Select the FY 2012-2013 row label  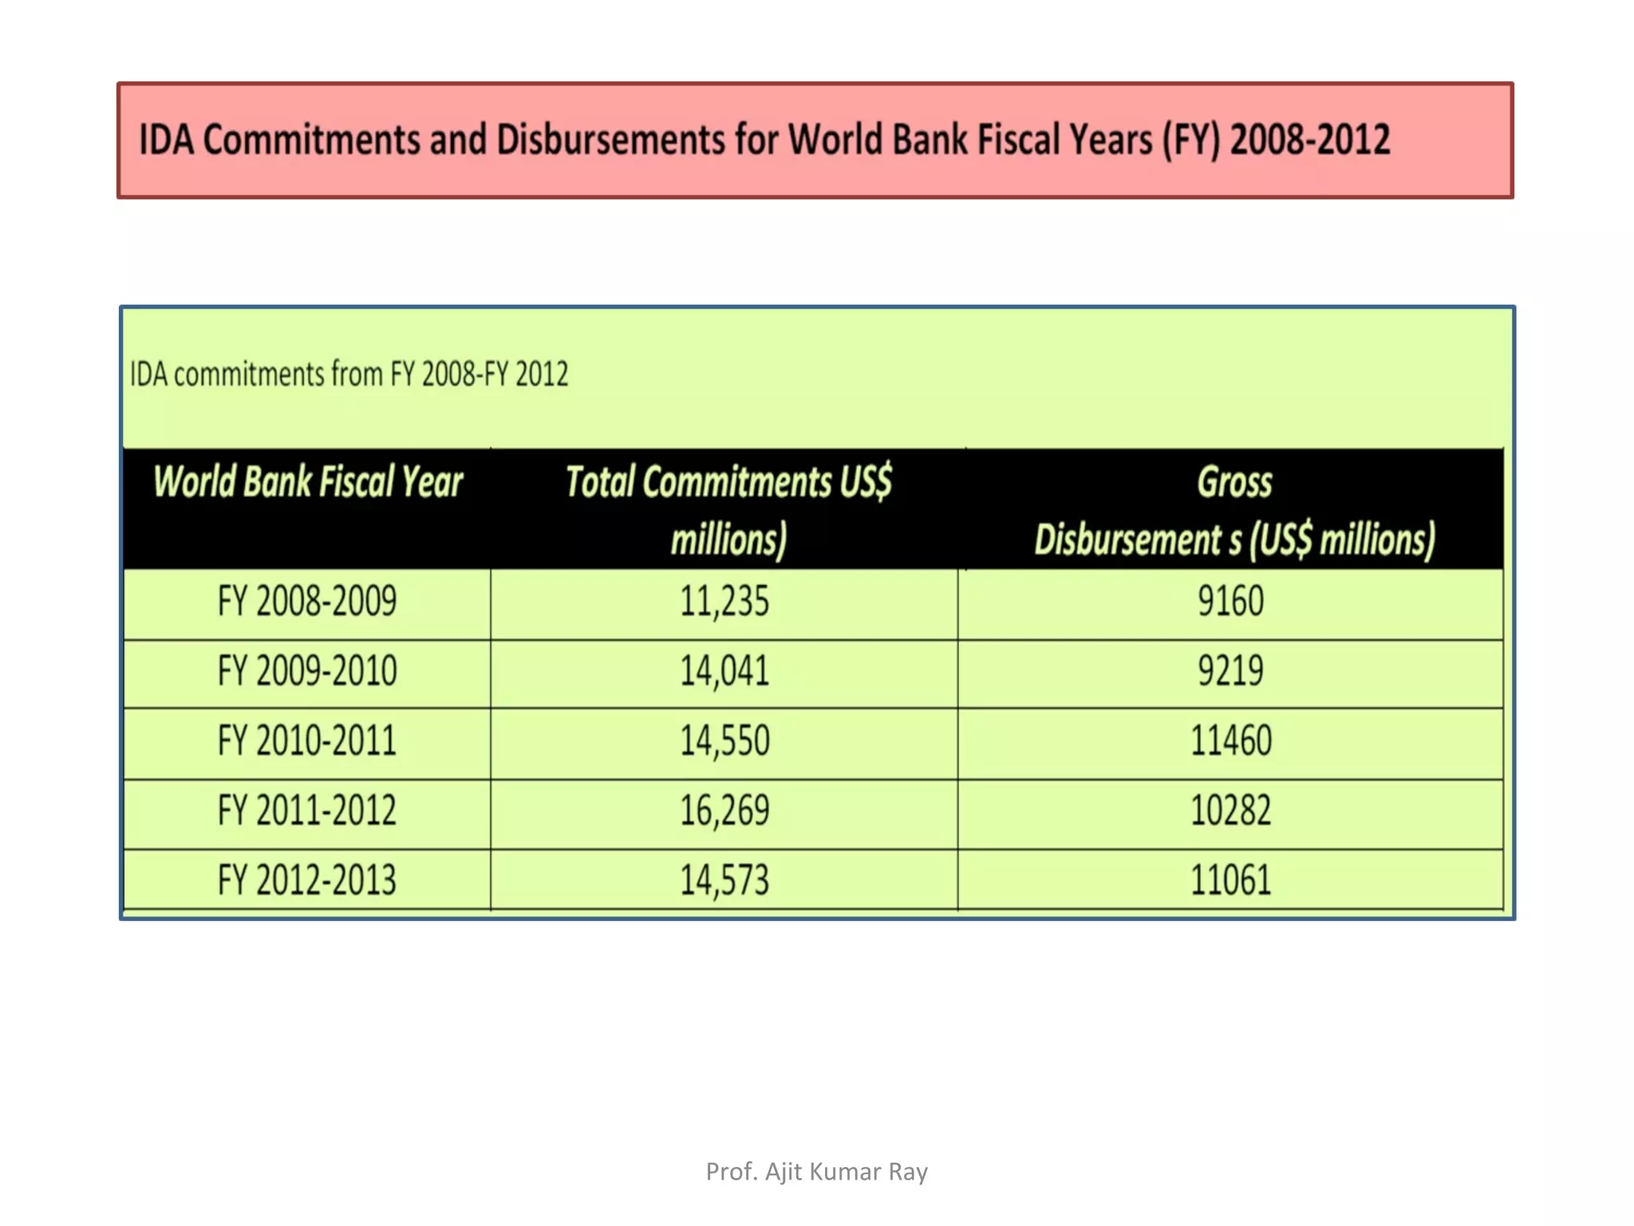(x=307, y=880)
